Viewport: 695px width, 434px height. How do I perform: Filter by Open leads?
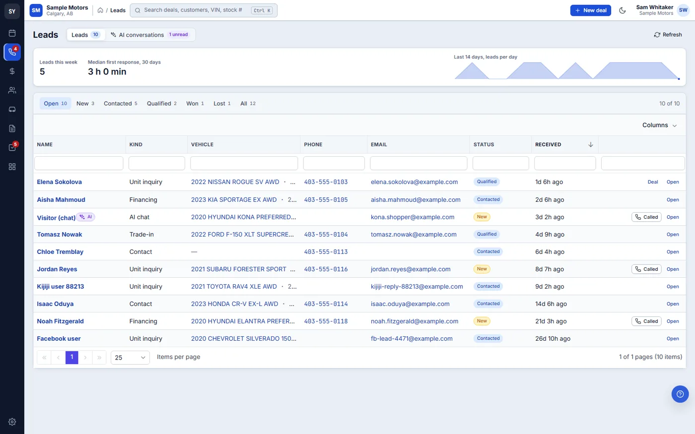55,104
